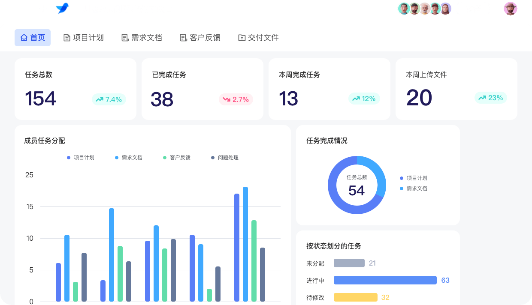The width and height of the screenshot is (532, 305).
Task: Toggle 项目计划 in donut chart legend
Action: [414, 178]
